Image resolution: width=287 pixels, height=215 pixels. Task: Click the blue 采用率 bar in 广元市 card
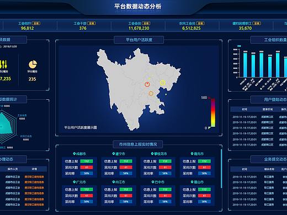point(87,202)
